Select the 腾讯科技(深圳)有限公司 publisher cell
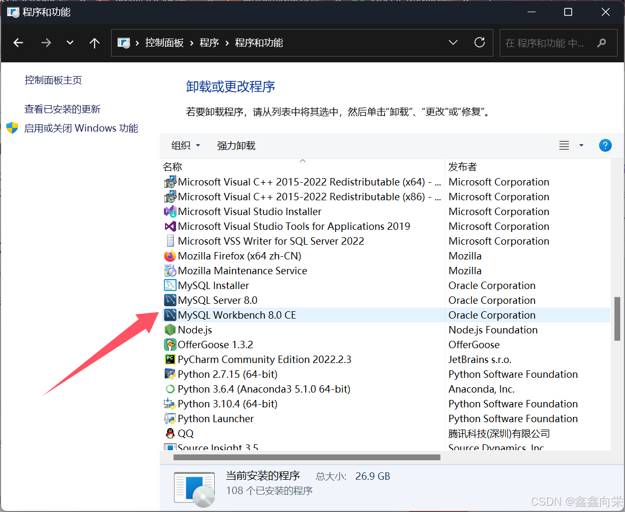Screen dimensions: 625x512 click(499, 433)
